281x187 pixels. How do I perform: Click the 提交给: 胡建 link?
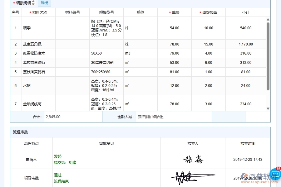(64, 162)
